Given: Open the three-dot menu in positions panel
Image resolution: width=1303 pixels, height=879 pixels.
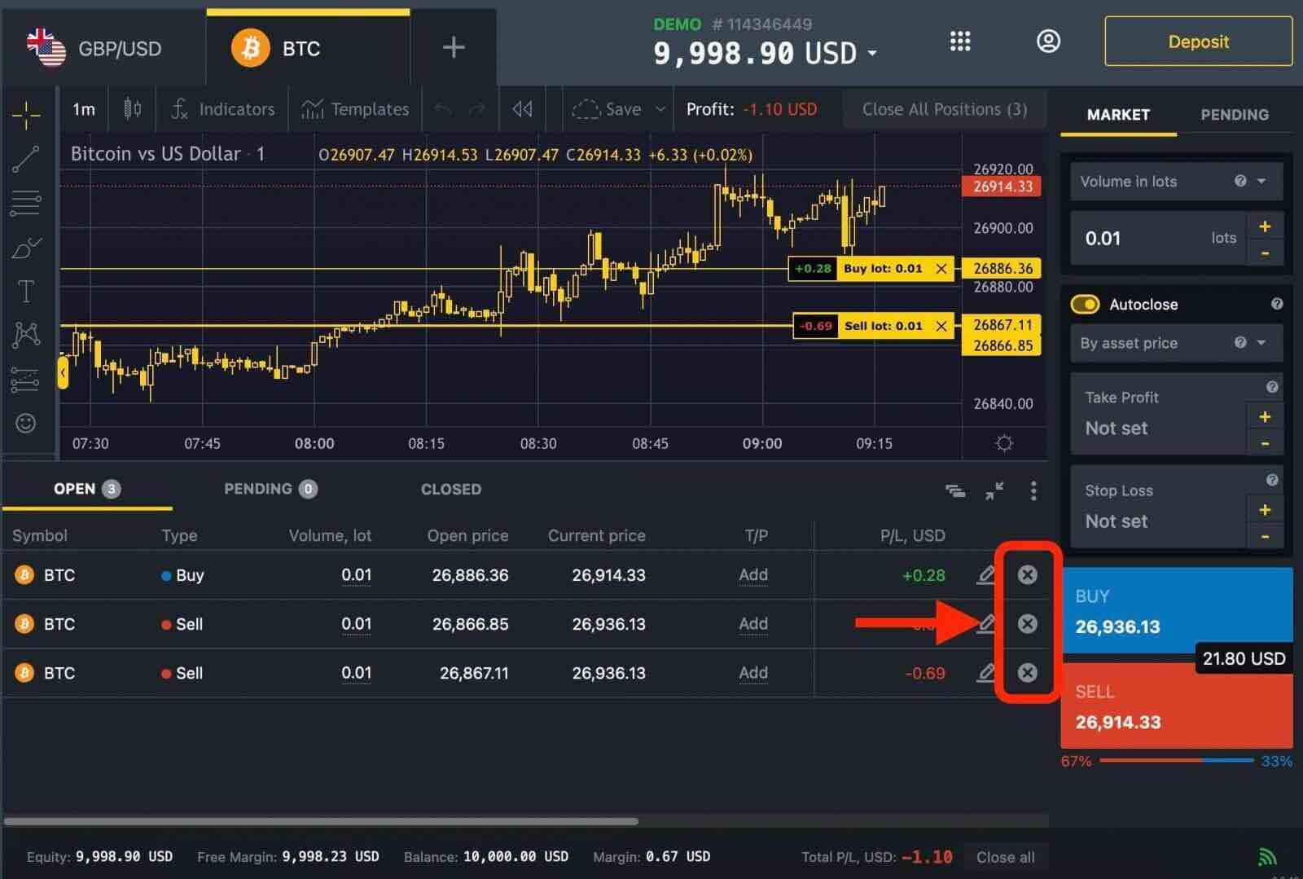Looking at the screenshot, I should tap(1033, 491).
